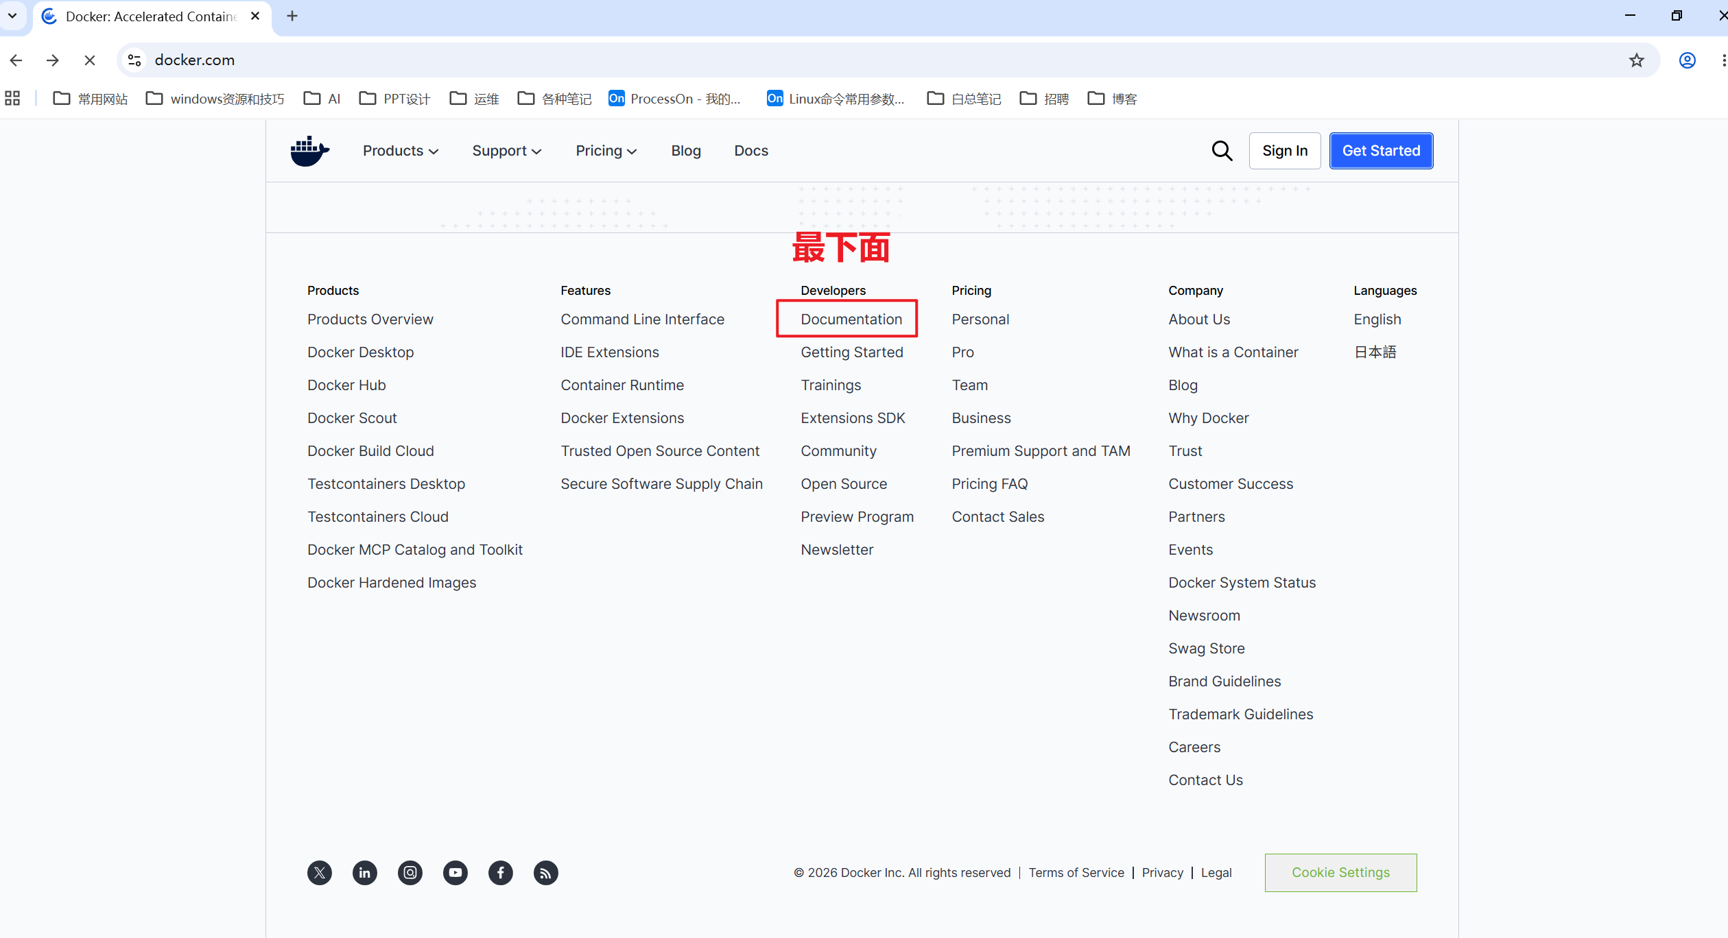Open the Newsletter footer link
1728x938 pixels.
click(x=836, y=550)
